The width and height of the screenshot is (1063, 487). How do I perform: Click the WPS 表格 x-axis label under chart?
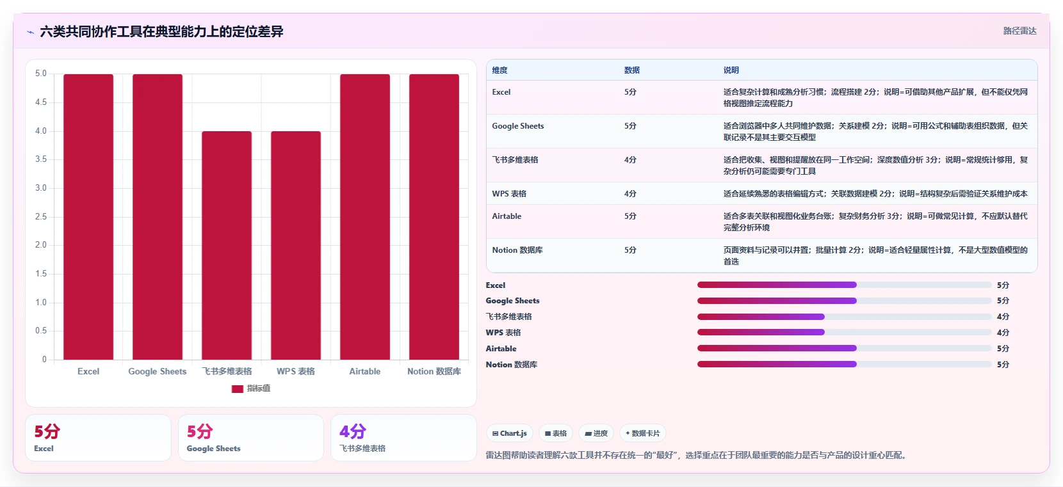[x=296, y=371]
